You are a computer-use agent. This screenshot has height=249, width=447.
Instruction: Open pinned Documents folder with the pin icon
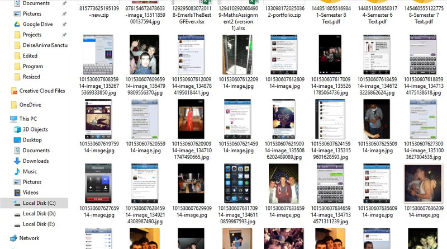[36, 3]
